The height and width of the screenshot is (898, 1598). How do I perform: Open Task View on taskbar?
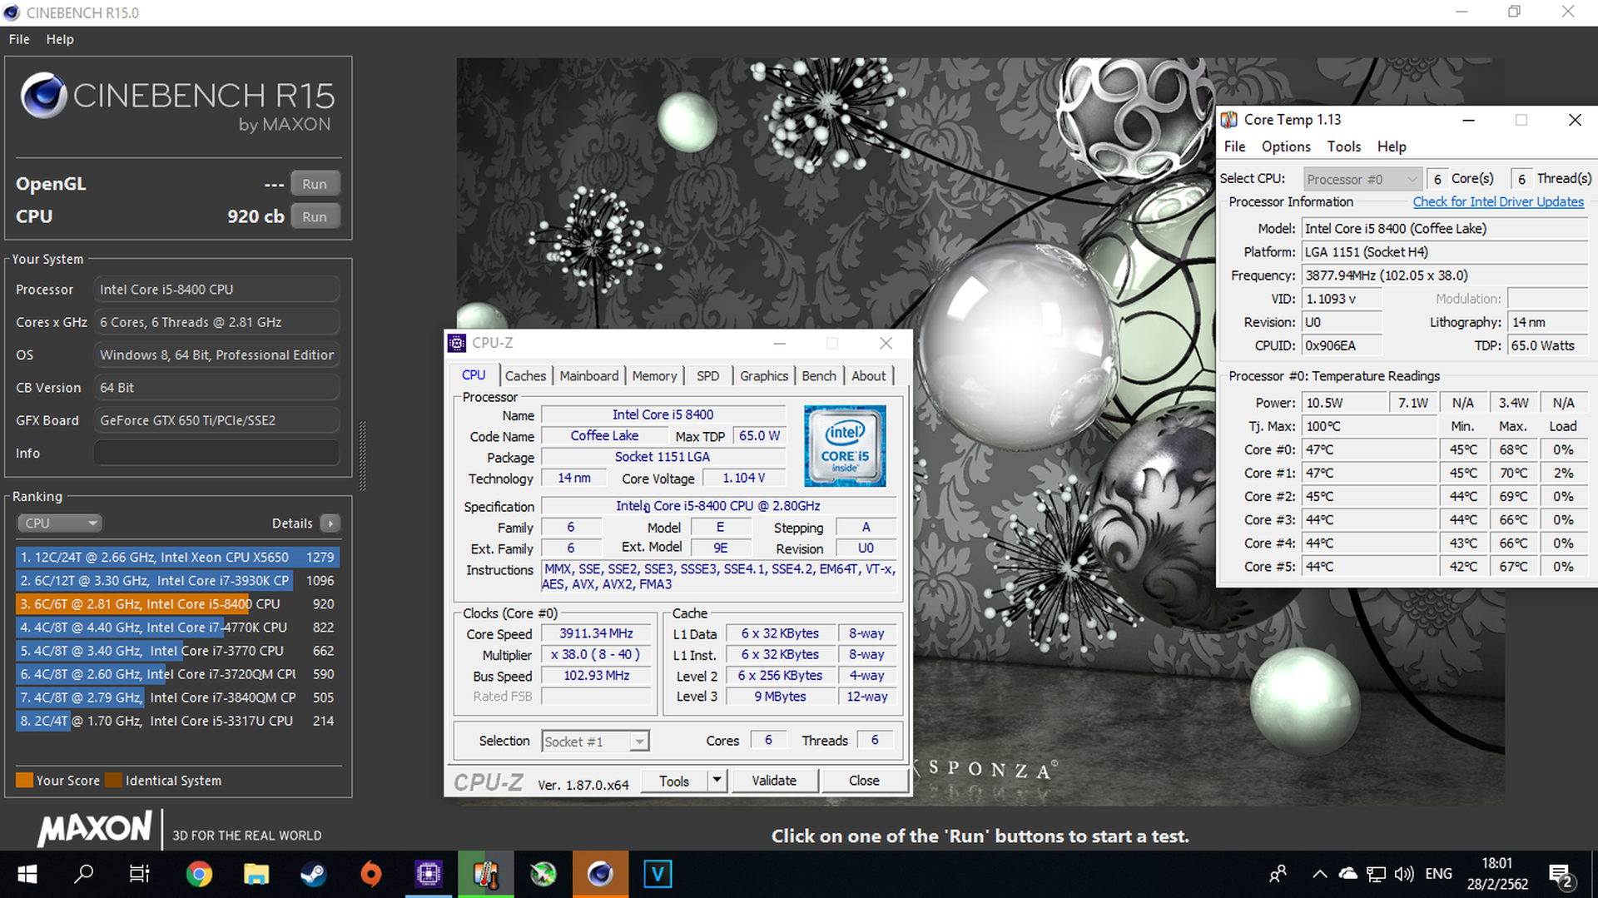point(139,874)
